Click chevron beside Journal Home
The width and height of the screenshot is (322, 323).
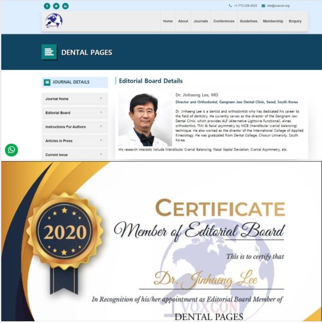click(x=101, y=98)
